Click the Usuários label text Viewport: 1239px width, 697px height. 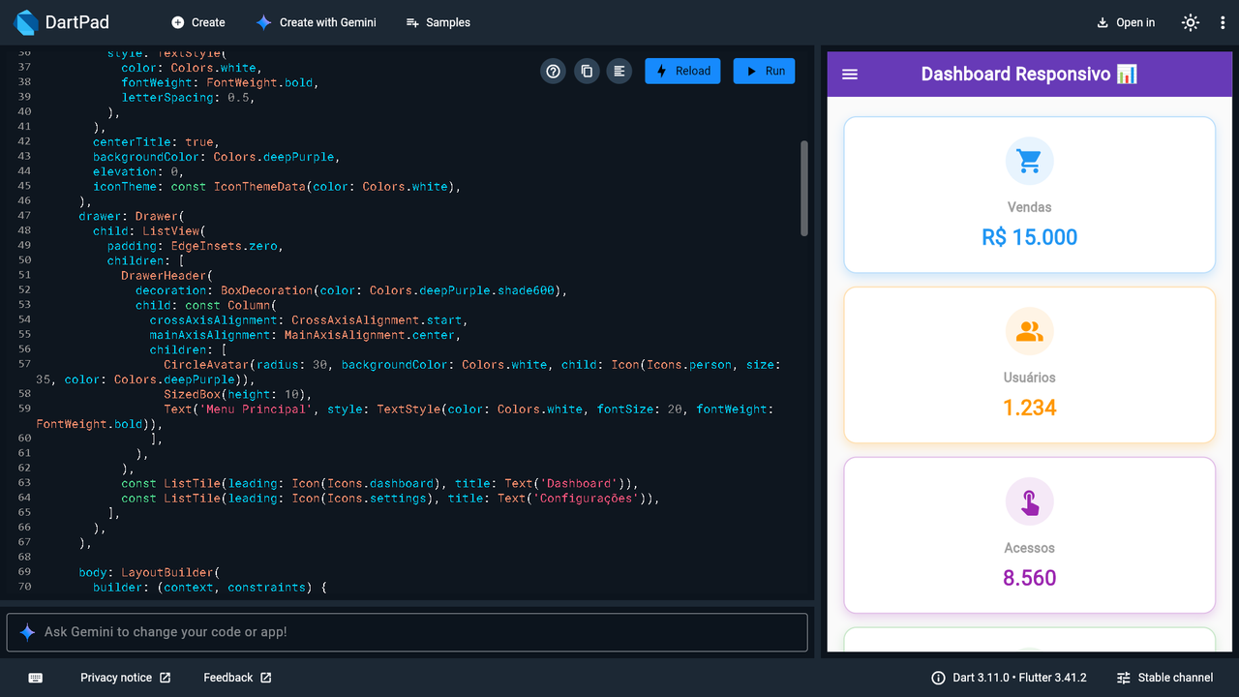tap(1029, 378)
